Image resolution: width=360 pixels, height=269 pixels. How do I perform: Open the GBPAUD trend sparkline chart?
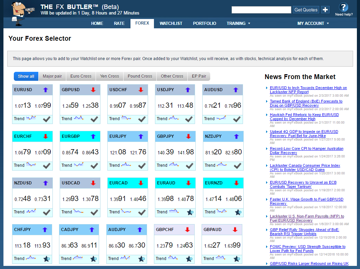[x=221, y=258]
